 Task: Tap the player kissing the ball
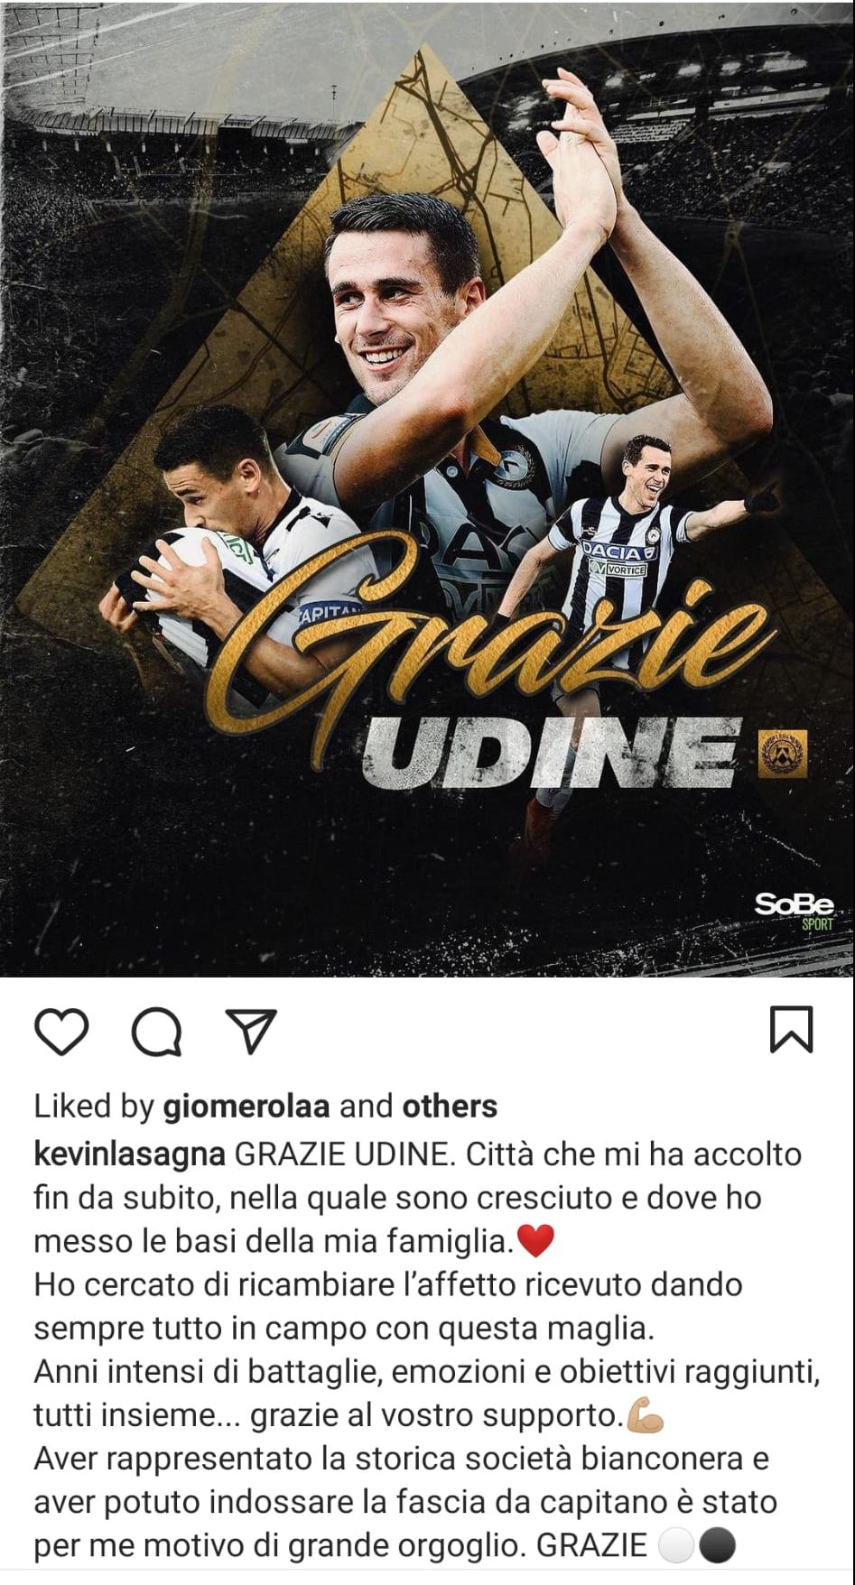pyautogui.click(x=208, y=533)
